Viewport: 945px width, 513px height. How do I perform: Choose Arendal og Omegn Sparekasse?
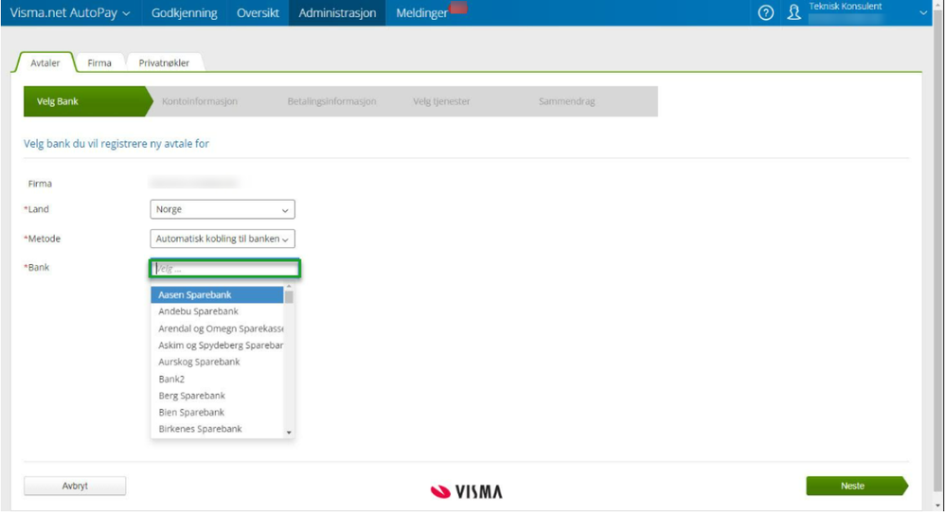[x=217, y=328]
